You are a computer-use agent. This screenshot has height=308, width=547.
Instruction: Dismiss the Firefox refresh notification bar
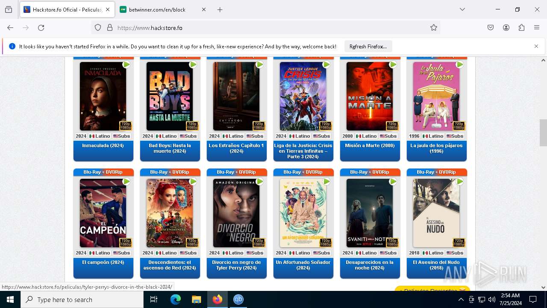536,46
